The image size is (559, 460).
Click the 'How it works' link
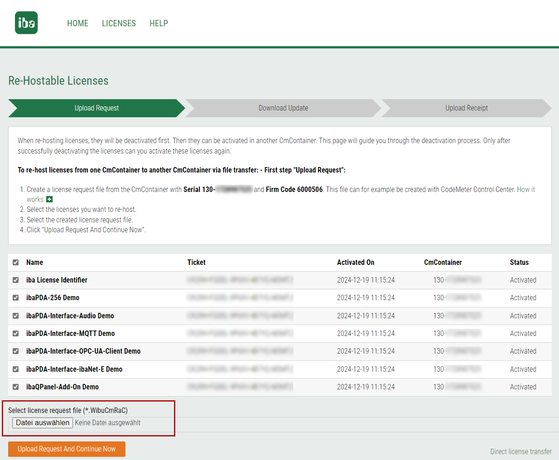point(525,190)
